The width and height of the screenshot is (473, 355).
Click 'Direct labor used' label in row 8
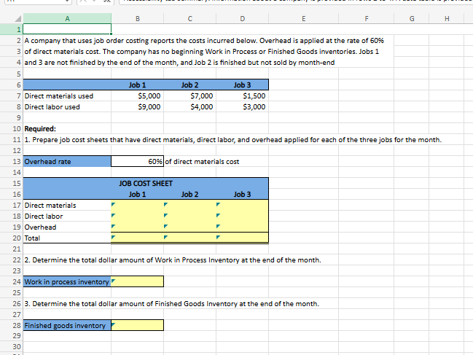point(52,106)
